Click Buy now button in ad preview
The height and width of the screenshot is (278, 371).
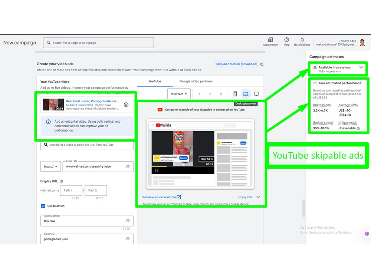point(183,158)
